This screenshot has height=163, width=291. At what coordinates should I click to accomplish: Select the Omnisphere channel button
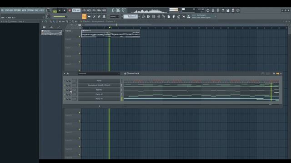click(99, 85)
